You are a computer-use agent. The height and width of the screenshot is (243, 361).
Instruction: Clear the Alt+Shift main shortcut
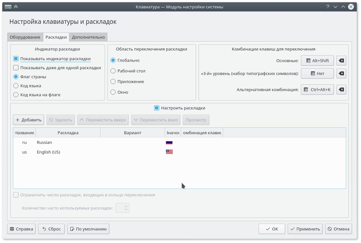tap(341, 61)
